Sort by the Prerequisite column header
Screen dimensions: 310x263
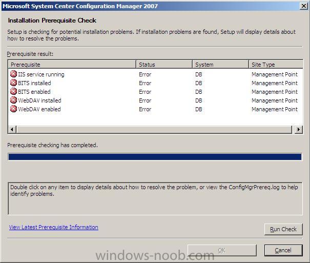72,65
